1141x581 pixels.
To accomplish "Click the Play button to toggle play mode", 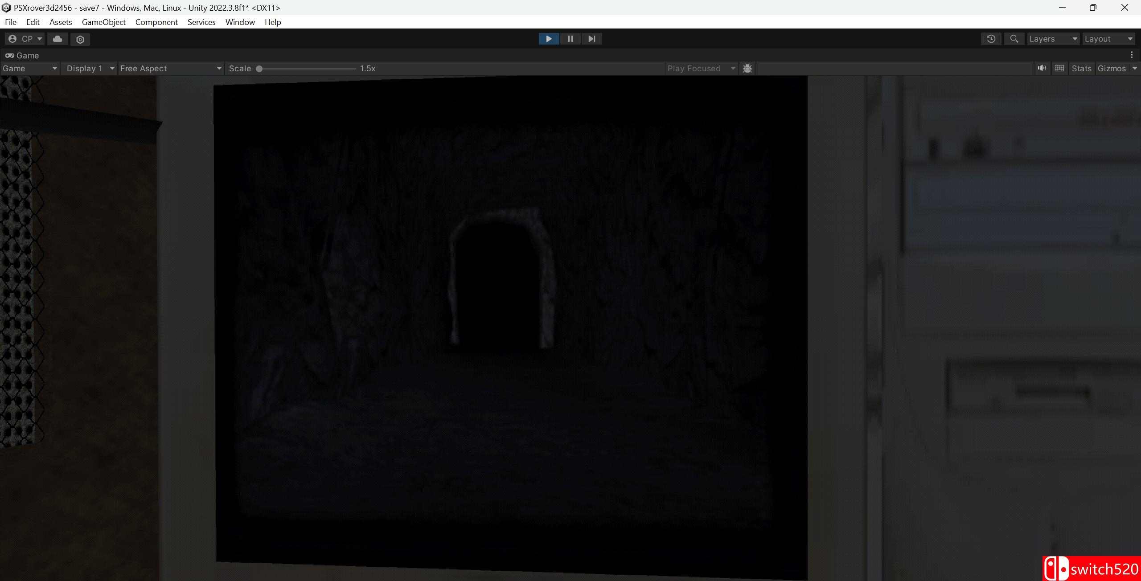I will point(549,39).
